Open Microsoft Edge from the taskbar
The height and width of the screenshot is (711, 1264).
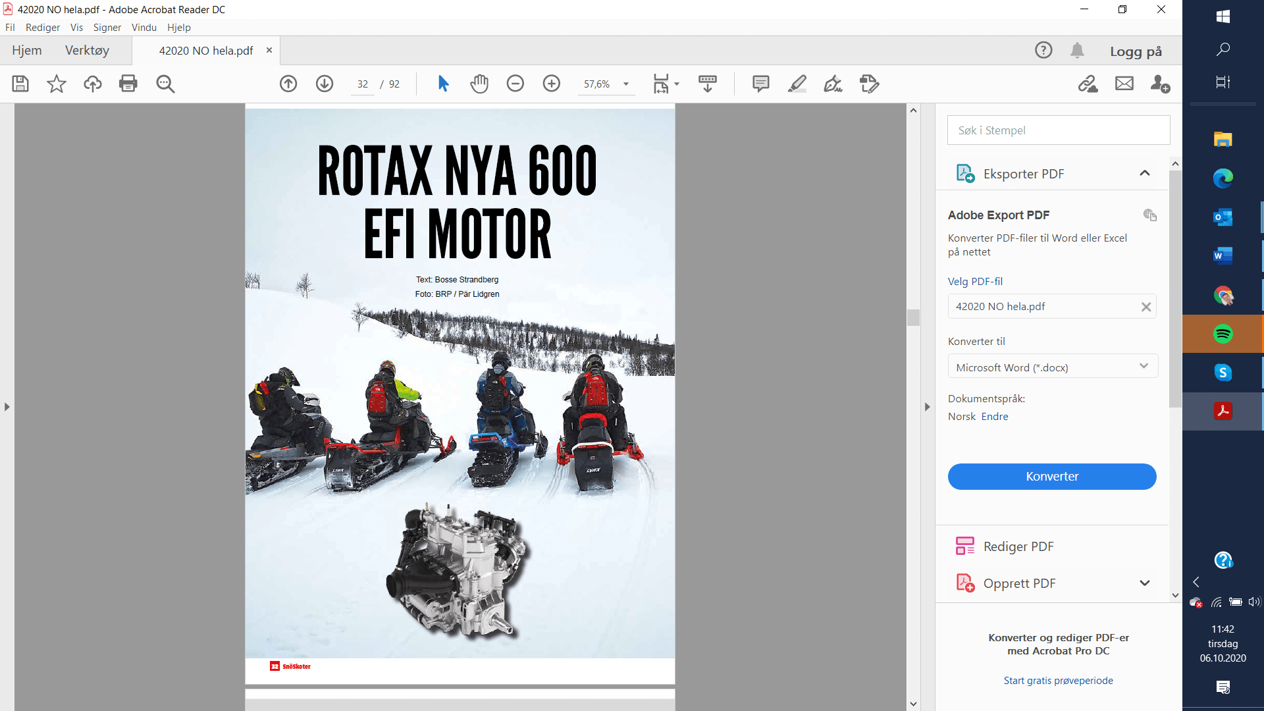(x=1223, y=178)
